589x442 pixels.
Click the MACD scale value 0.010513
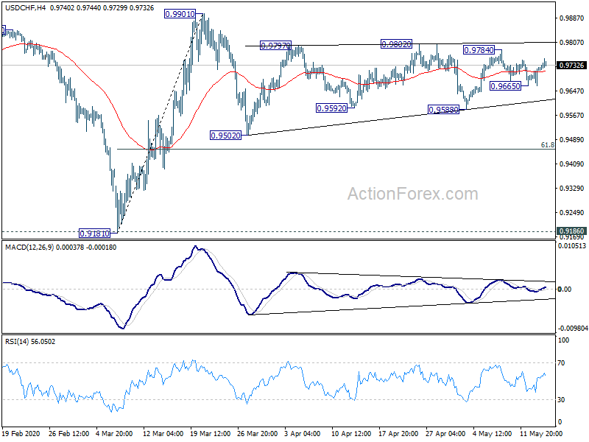point(572,246)
